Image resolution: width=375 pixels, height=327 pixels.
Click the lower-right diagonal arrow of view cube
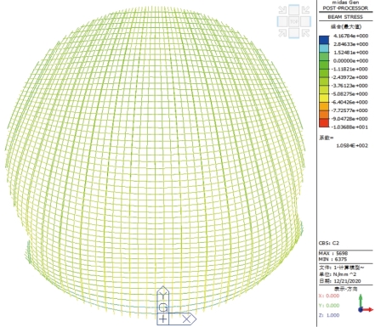[305, 33]
